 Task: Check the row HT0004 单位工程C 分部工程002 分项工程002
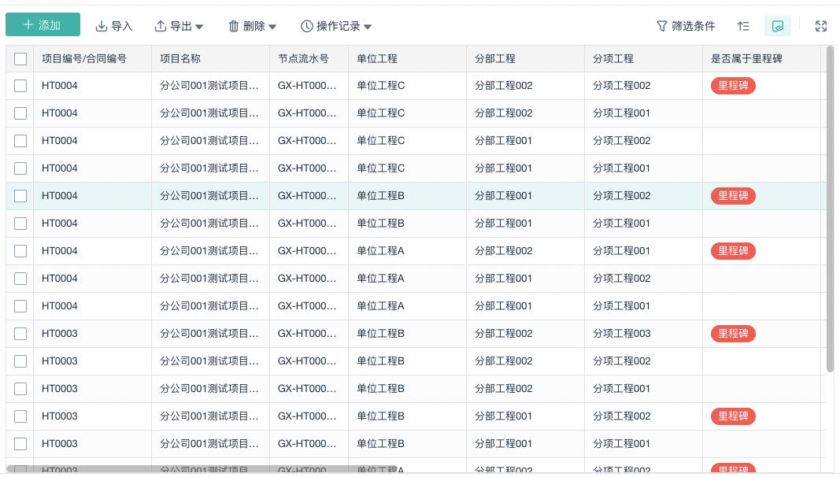coord(20,86)
